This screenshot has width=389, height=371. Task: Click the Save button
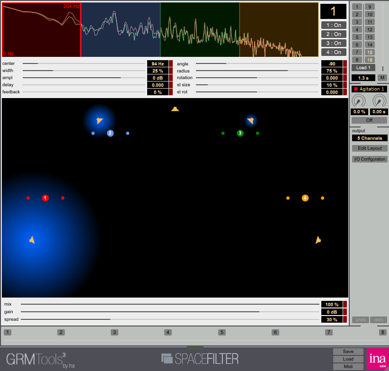[348, 352]
